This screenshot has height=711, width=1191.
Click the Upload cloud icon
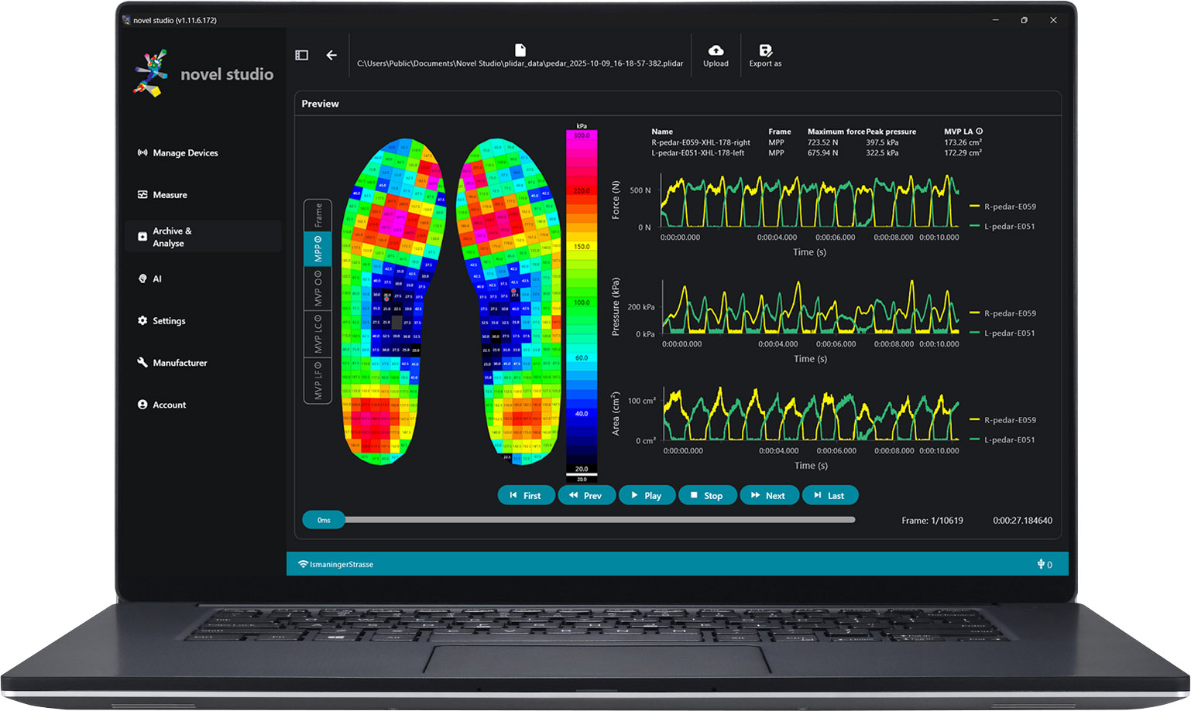point(716,51)
